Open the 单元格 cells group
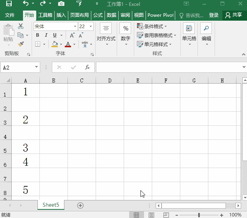The image size is (247, 218). coord(189,34)
